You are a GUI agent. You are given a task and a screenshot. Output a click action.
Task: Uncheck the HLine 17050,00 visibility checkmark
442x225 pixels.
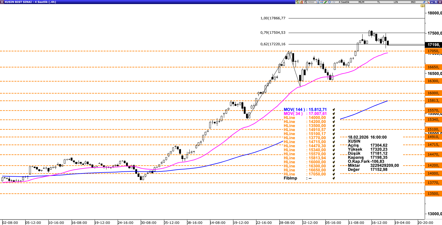coord(334,174)
